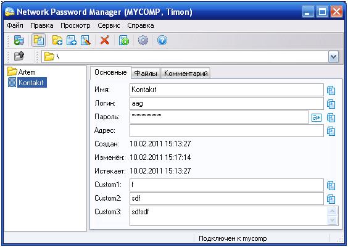
Task: Switch to the Комментарий tab
Action: (x=186, y=73)
